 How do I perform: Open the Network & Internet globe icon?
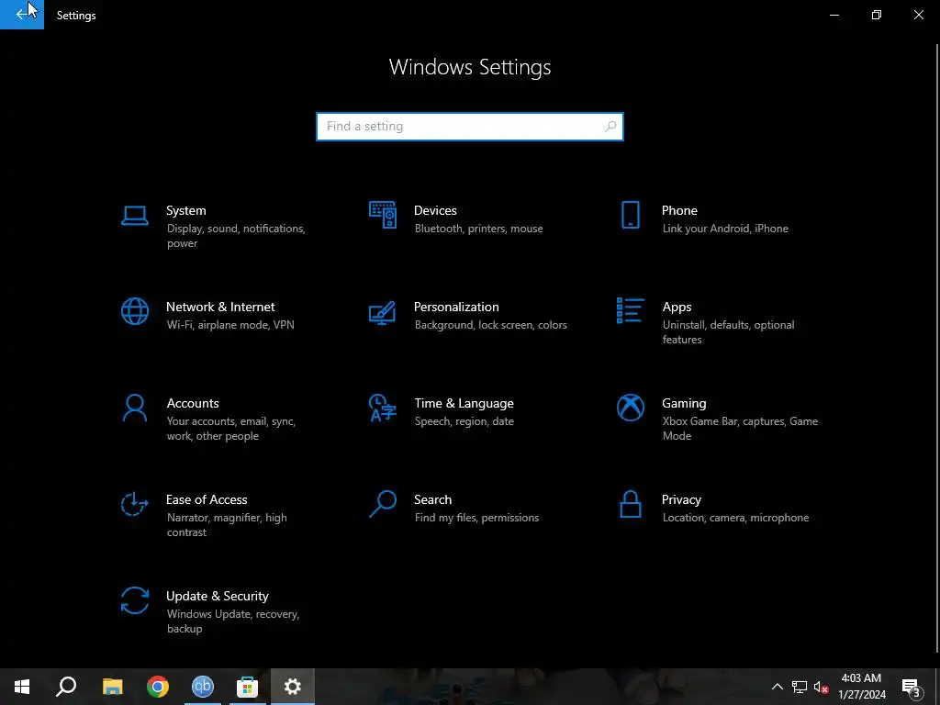134,311
